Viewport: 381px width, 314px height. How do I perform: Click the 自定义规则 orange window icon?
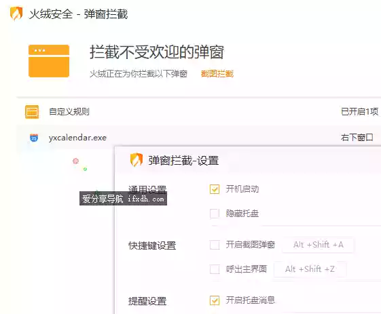32,112
